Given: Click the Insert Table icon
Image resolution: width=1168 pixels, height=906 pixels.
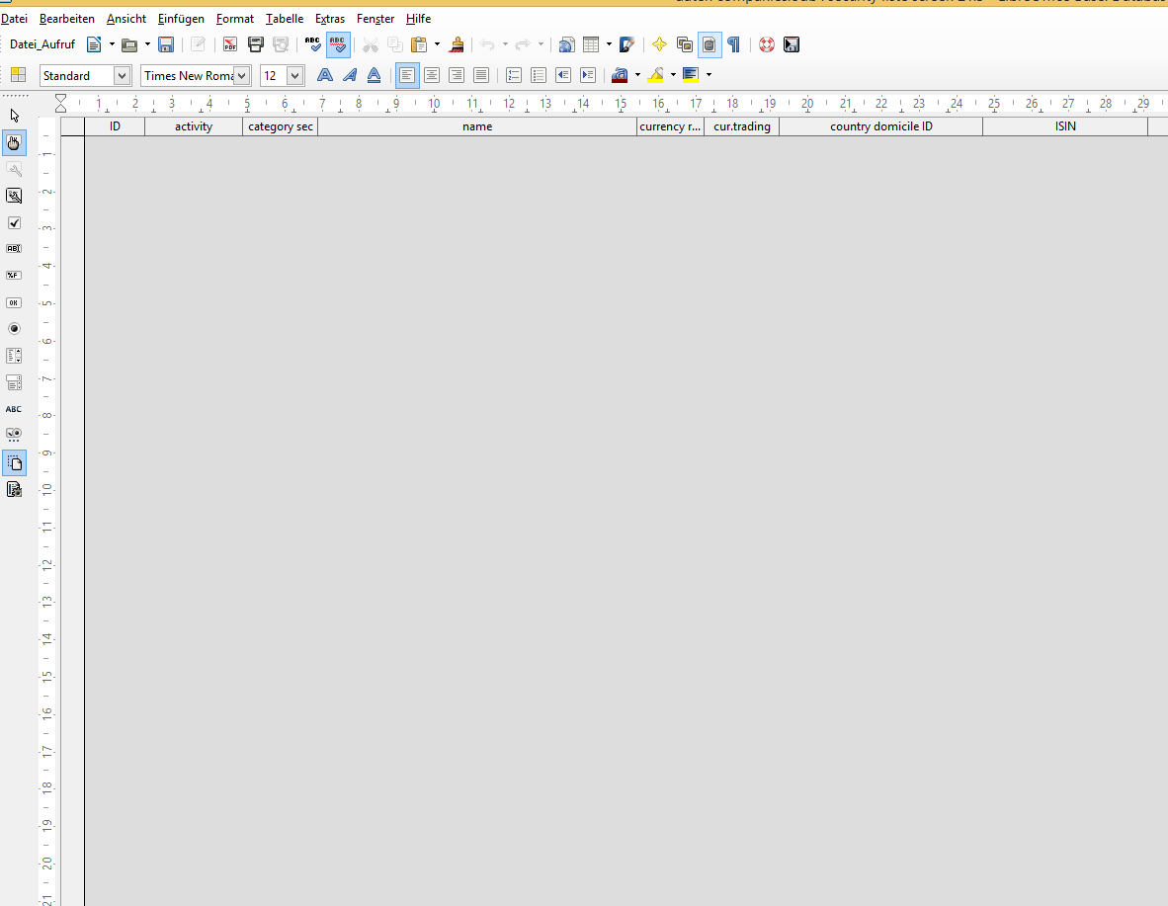Looking at the screenshot, I should click(591, 44).
